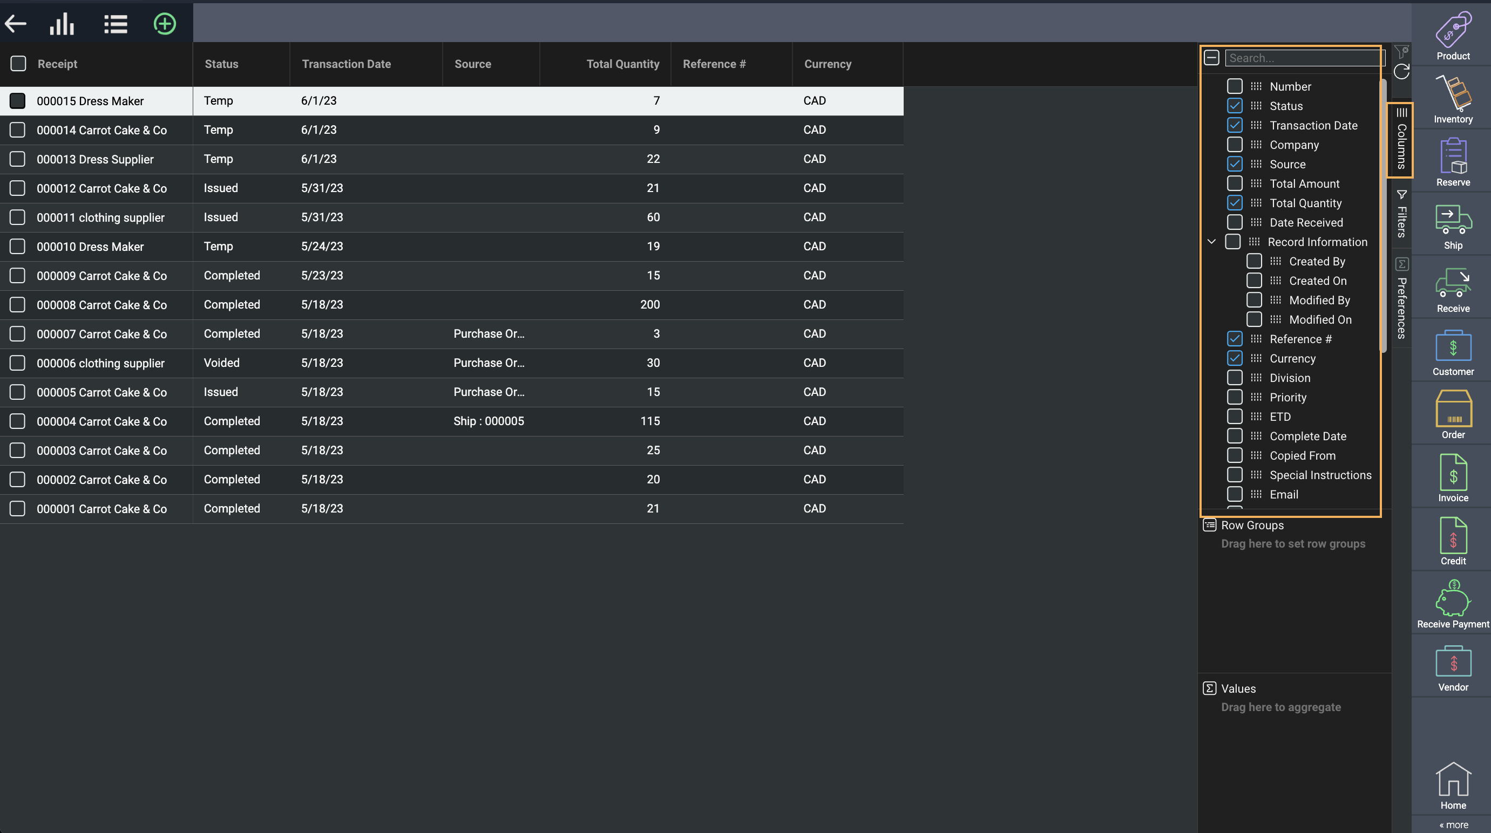Enable the Company column checkbox
Image resolution: width=1491 pixels, height=833 pixels.
1235,145
